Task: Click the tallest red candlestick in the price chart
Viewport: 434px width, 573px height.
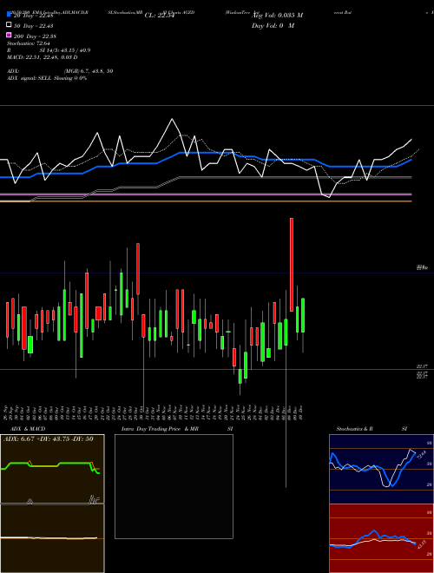Action: [292, 265]
